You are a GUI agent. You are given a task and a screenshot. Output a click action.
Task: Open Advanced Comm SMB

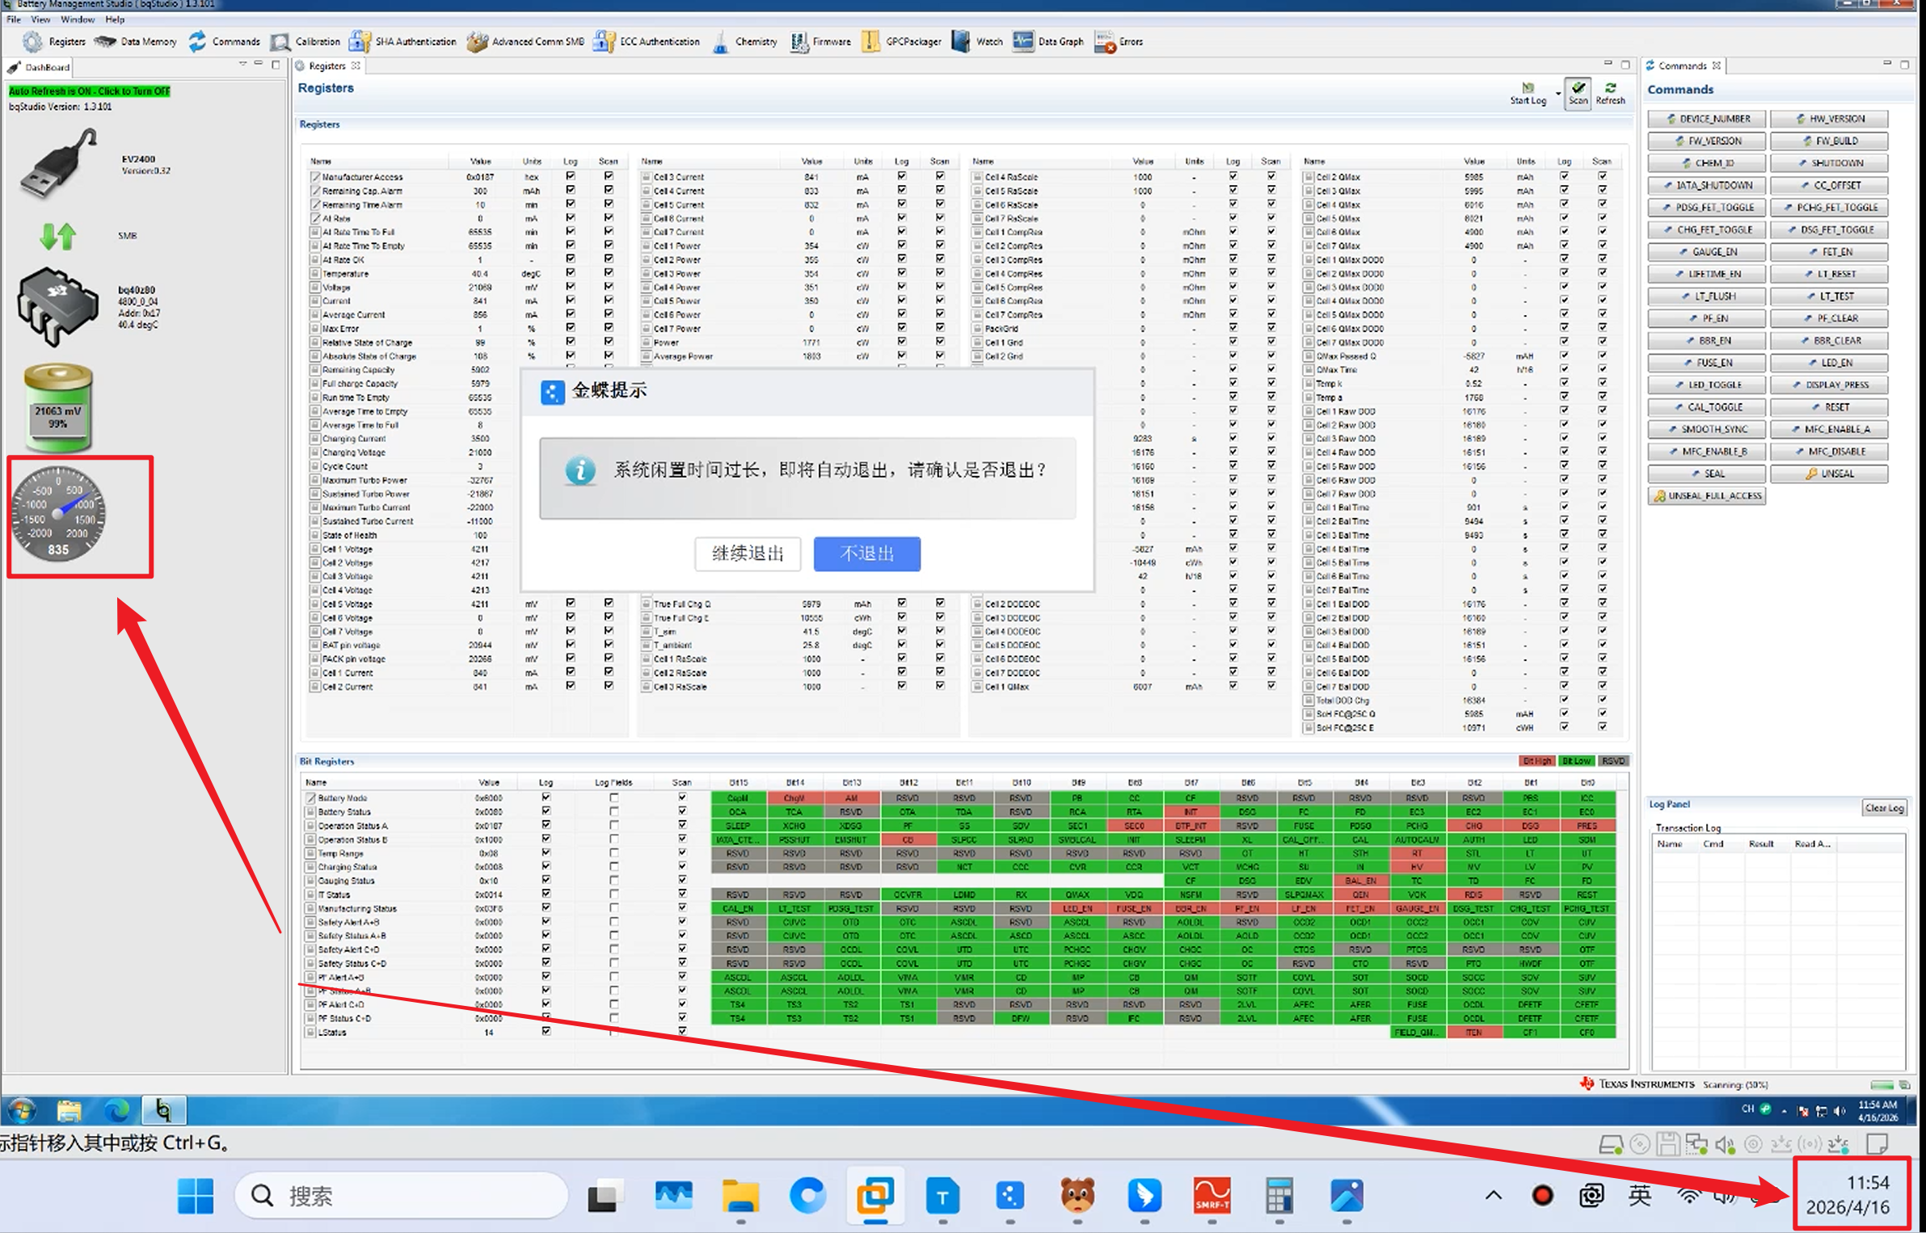pyautogui.click(x=525, y=41)
